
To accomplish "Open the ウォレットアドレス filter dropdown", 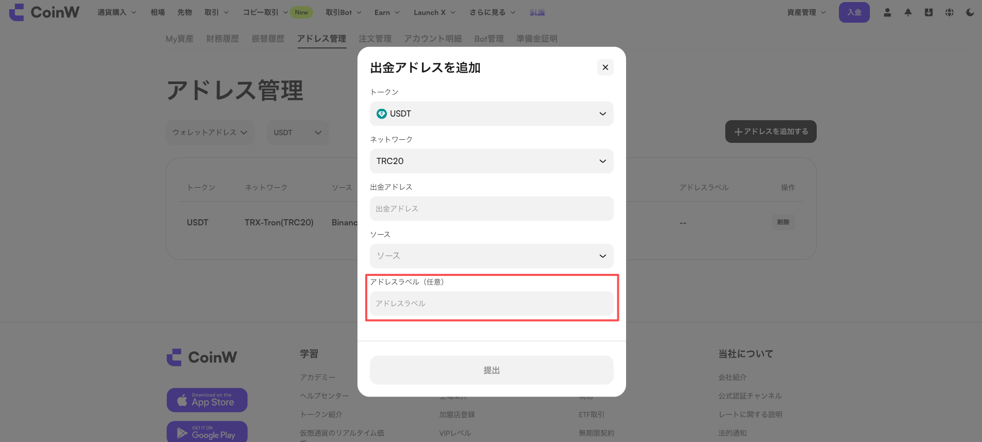I will (x=210, y=133).
